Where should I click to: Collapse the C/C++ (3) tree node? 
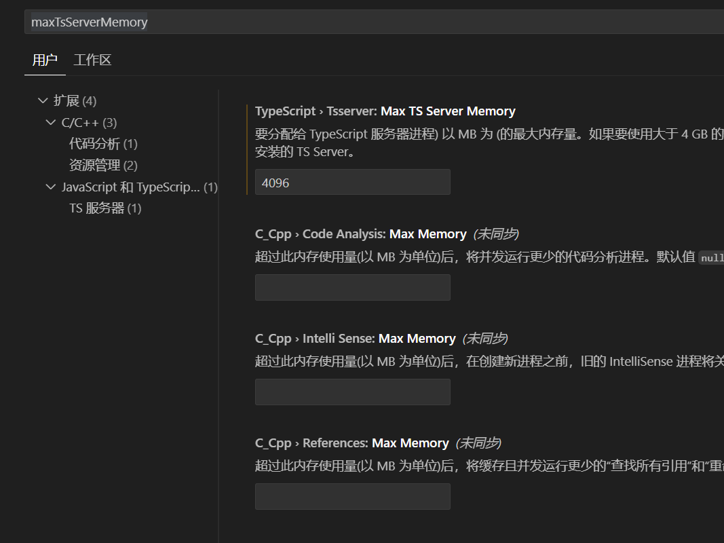click(51, 121)
